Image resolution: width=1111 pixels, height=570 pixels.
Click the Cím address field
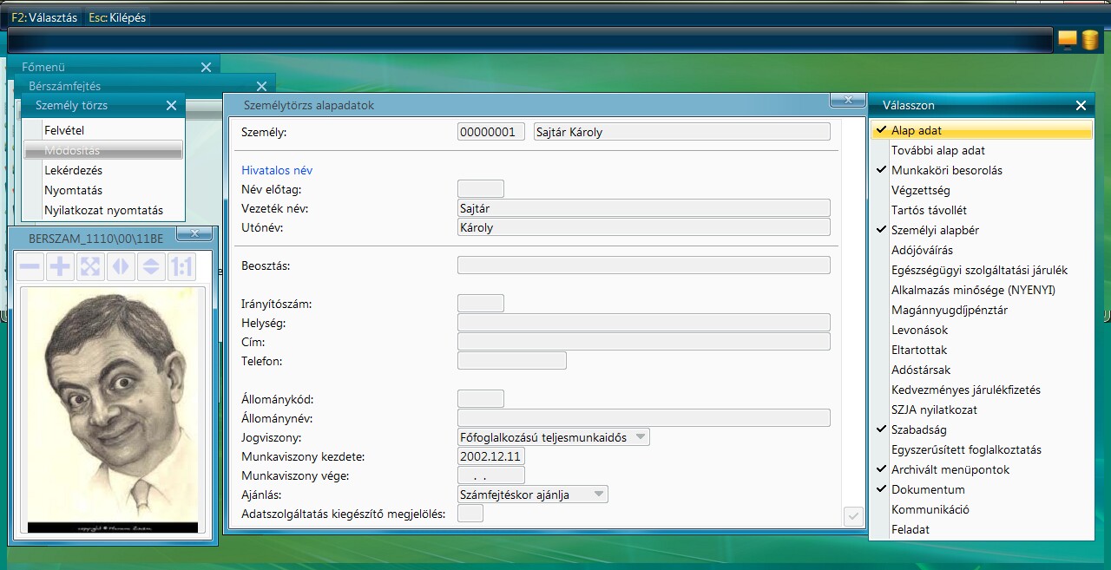point(644,342)
